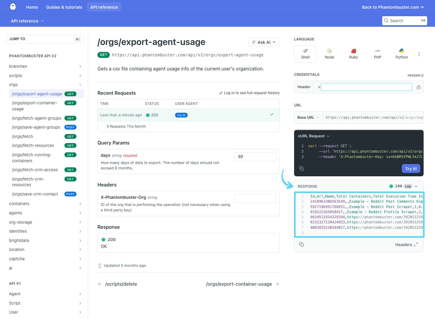
Task: Open the Home tab
Action: click(32, 7)
